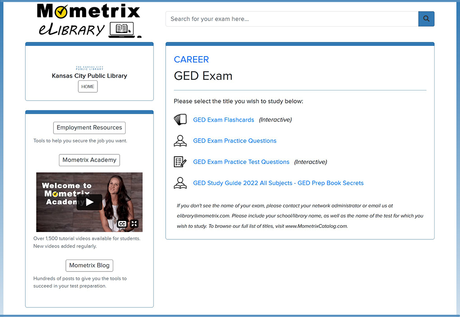Click 'Hundreds of posts to give you' text
The width and height of the screenshot is (460, 317).
click(80, 282)
